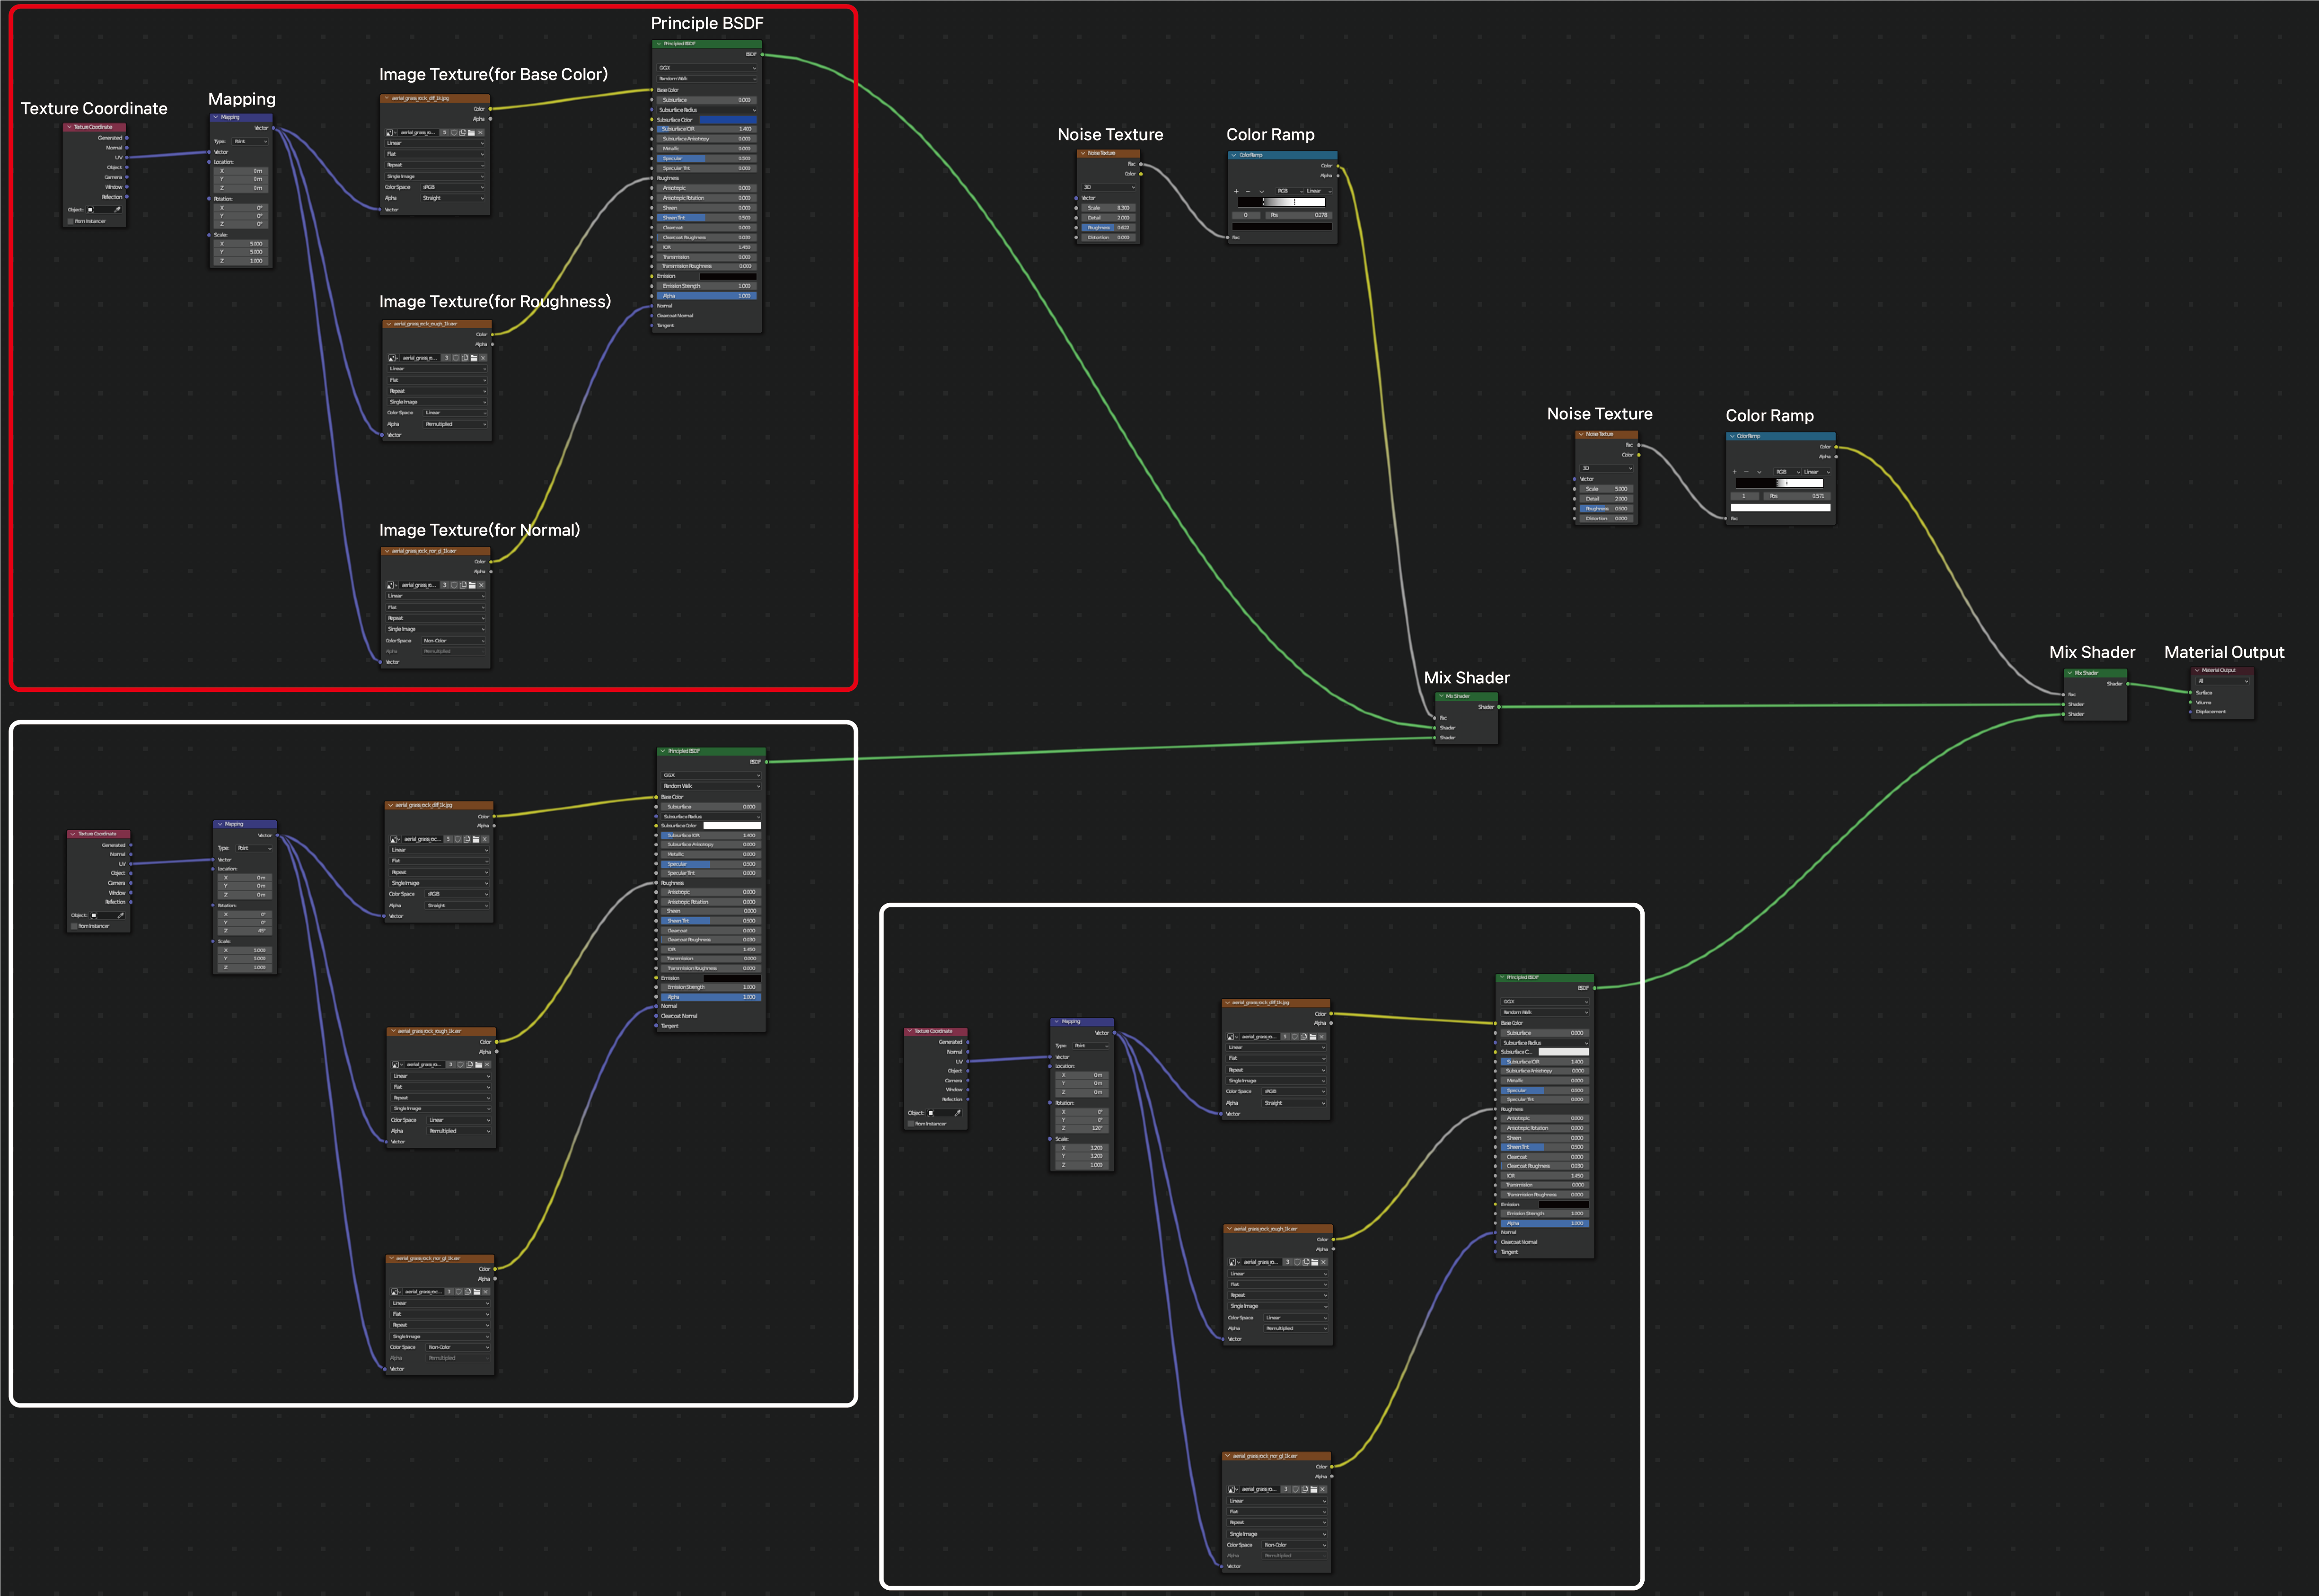Toggle From Instancer in middle-left Texture Coordinate node

tap(74, 926)
